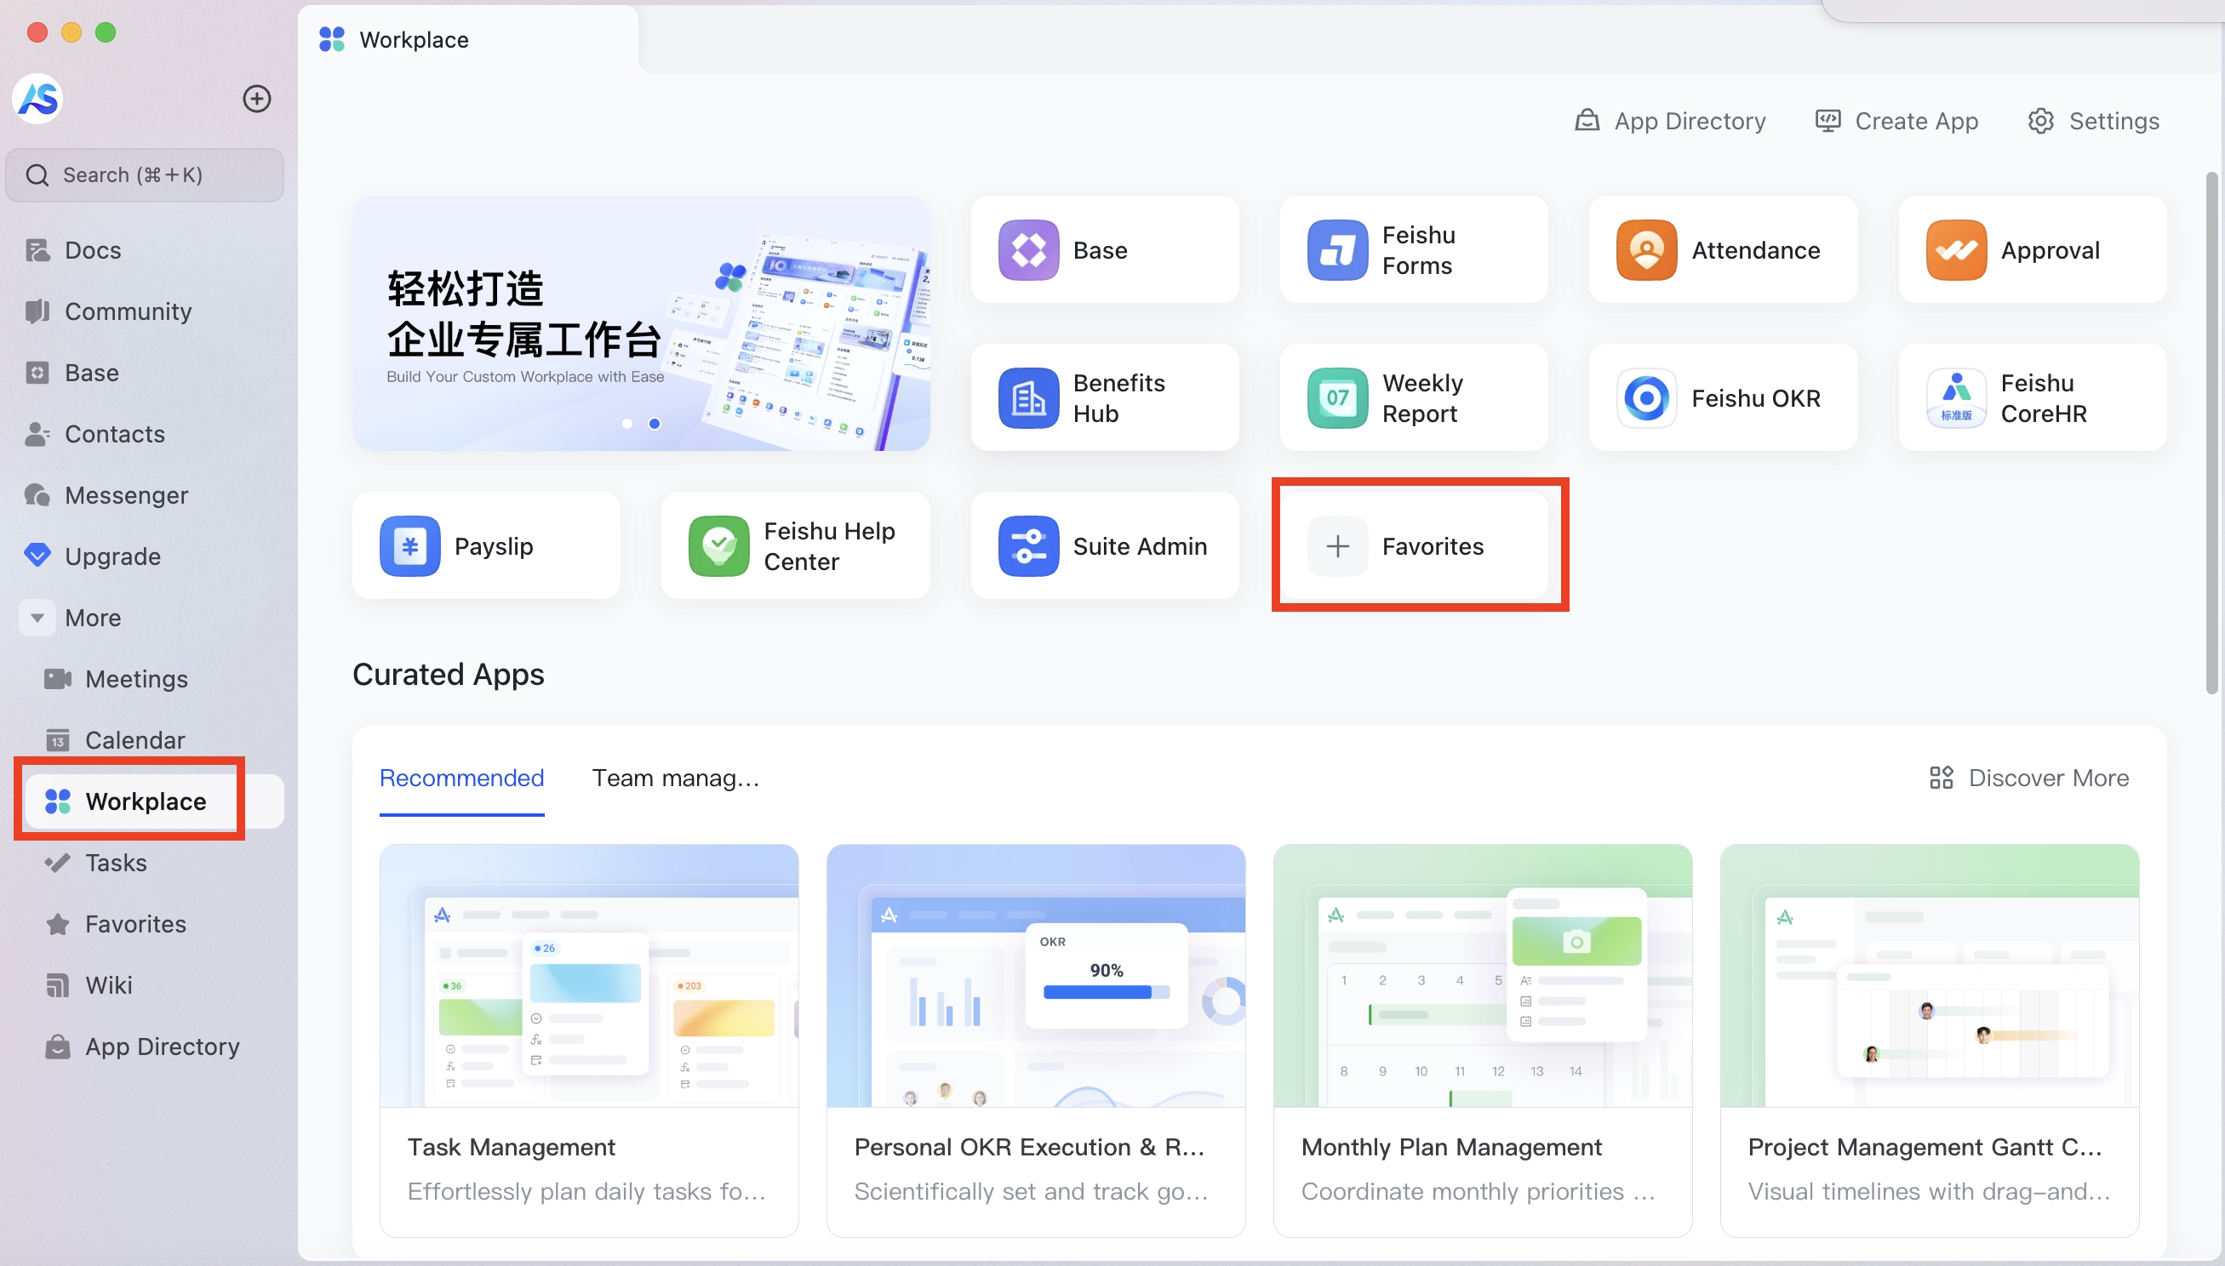Switch to the Team management tab
This screenshot has height=1266, width=2225.
tap(675, 778)
